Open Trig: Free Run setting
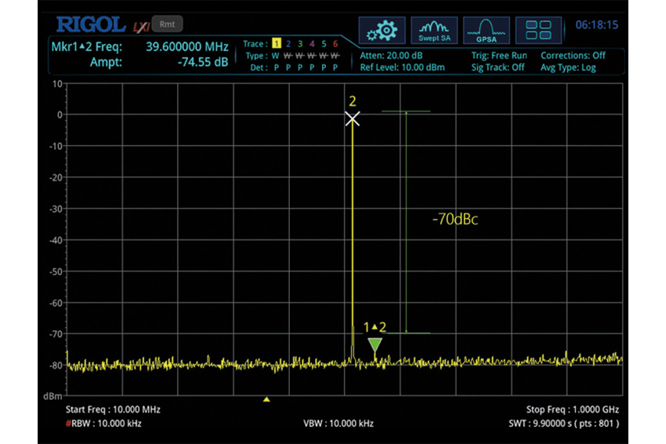 [x=499, y=55]
